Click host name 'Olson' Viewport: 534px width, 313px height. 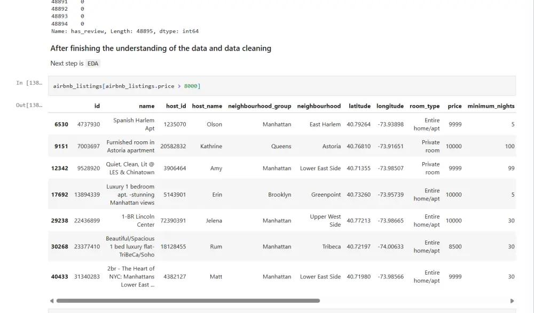point(214,125)
